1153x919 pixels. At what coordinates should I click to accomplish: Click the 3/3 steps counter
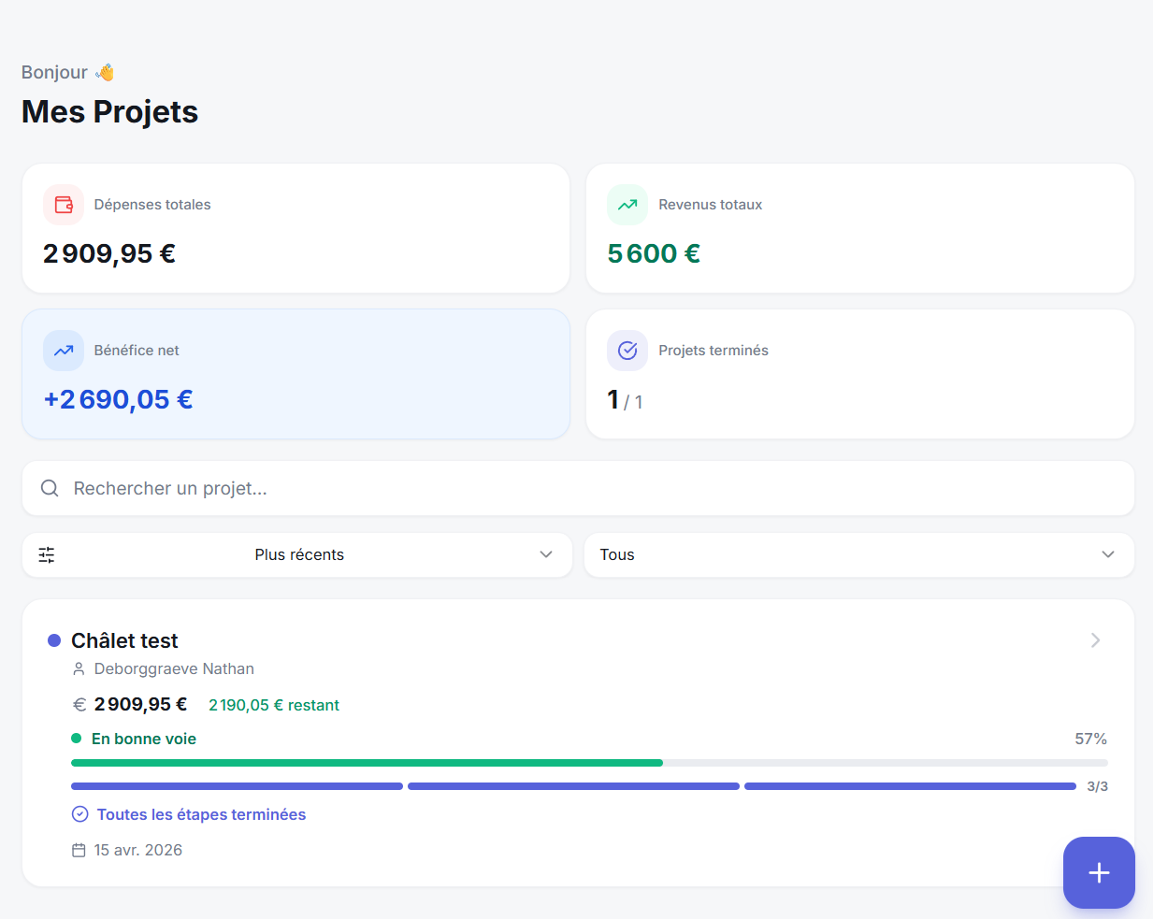1098,786
